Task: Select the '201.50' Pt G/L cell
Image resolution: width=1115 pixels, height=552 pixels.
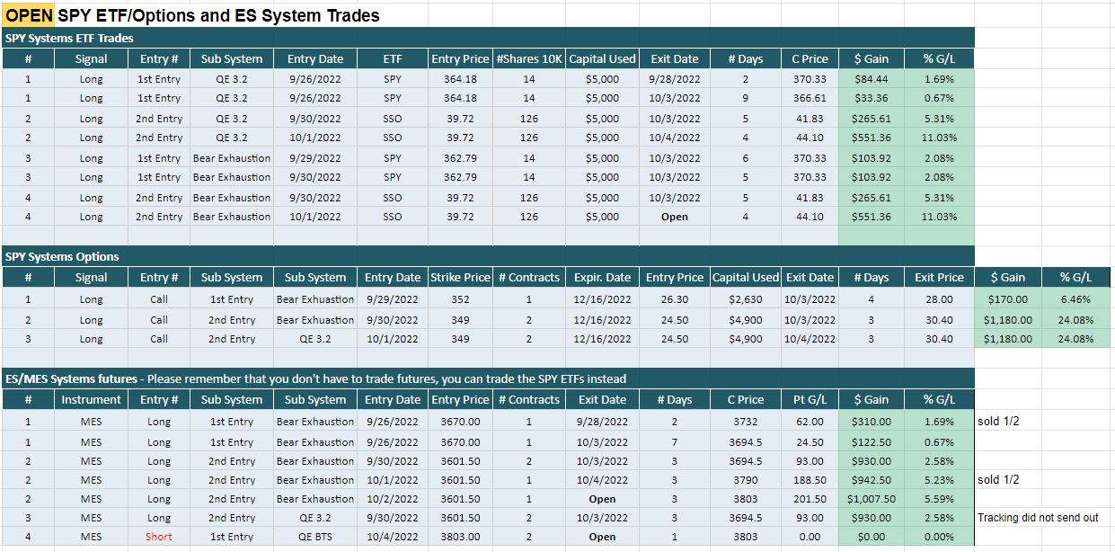Action: click(810, 499)
